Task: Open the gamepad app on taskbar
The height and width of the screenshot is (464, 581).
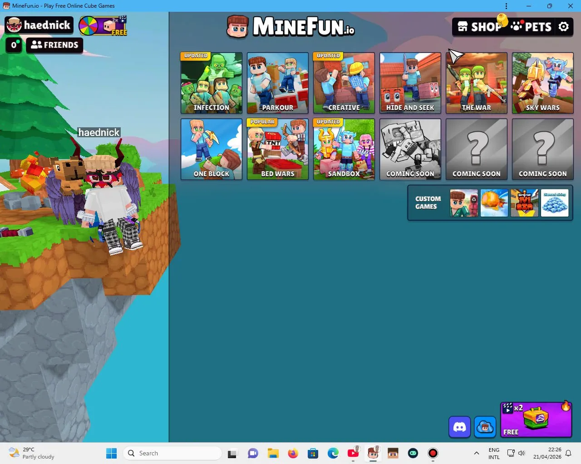Action: coord(413,453)
